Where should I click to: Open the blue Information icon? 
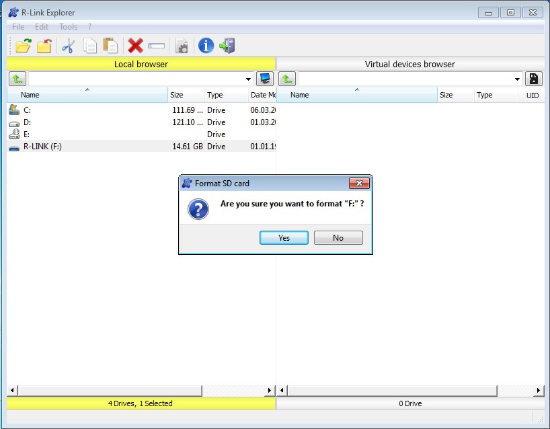tap(206, 46)
